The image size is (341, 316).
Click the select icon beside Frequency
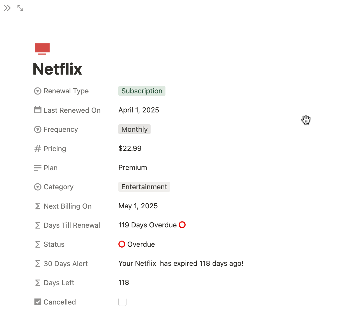click(38, 129)
